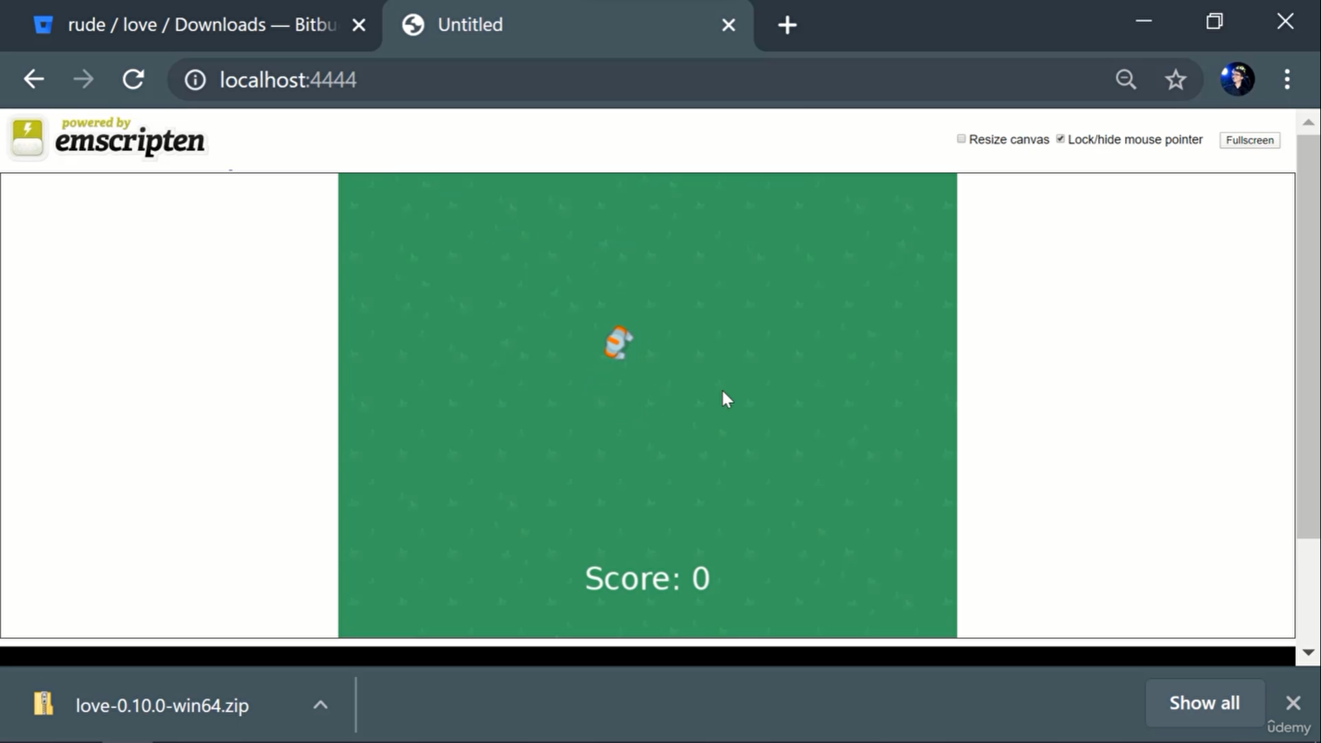
Task: Uncheck Lock/hide mouse pointer checkbox
Action: 1060,139
